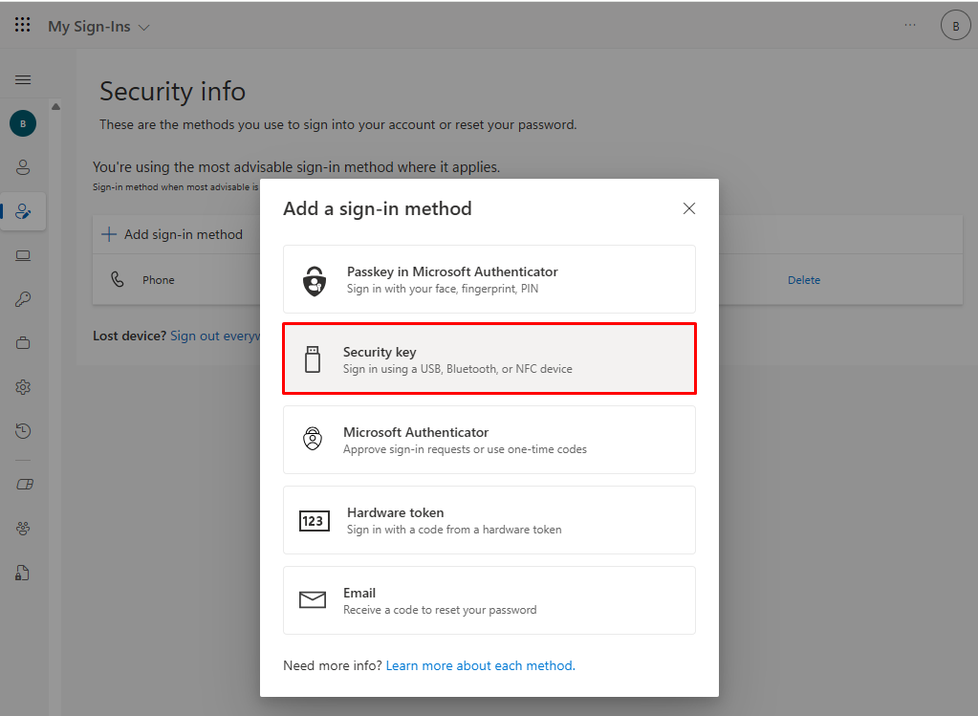Click the Delete link for Phone
This screenshot has width=978, height=716.
(x=804, y=280)
